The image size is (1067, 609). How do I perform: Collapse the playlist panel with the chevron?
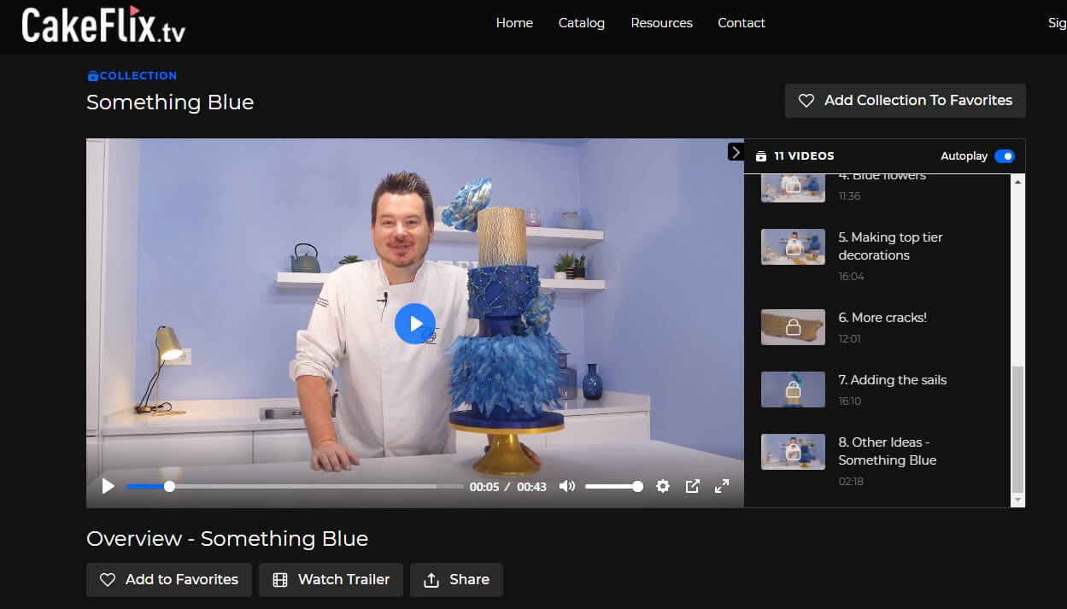(736, 151)
